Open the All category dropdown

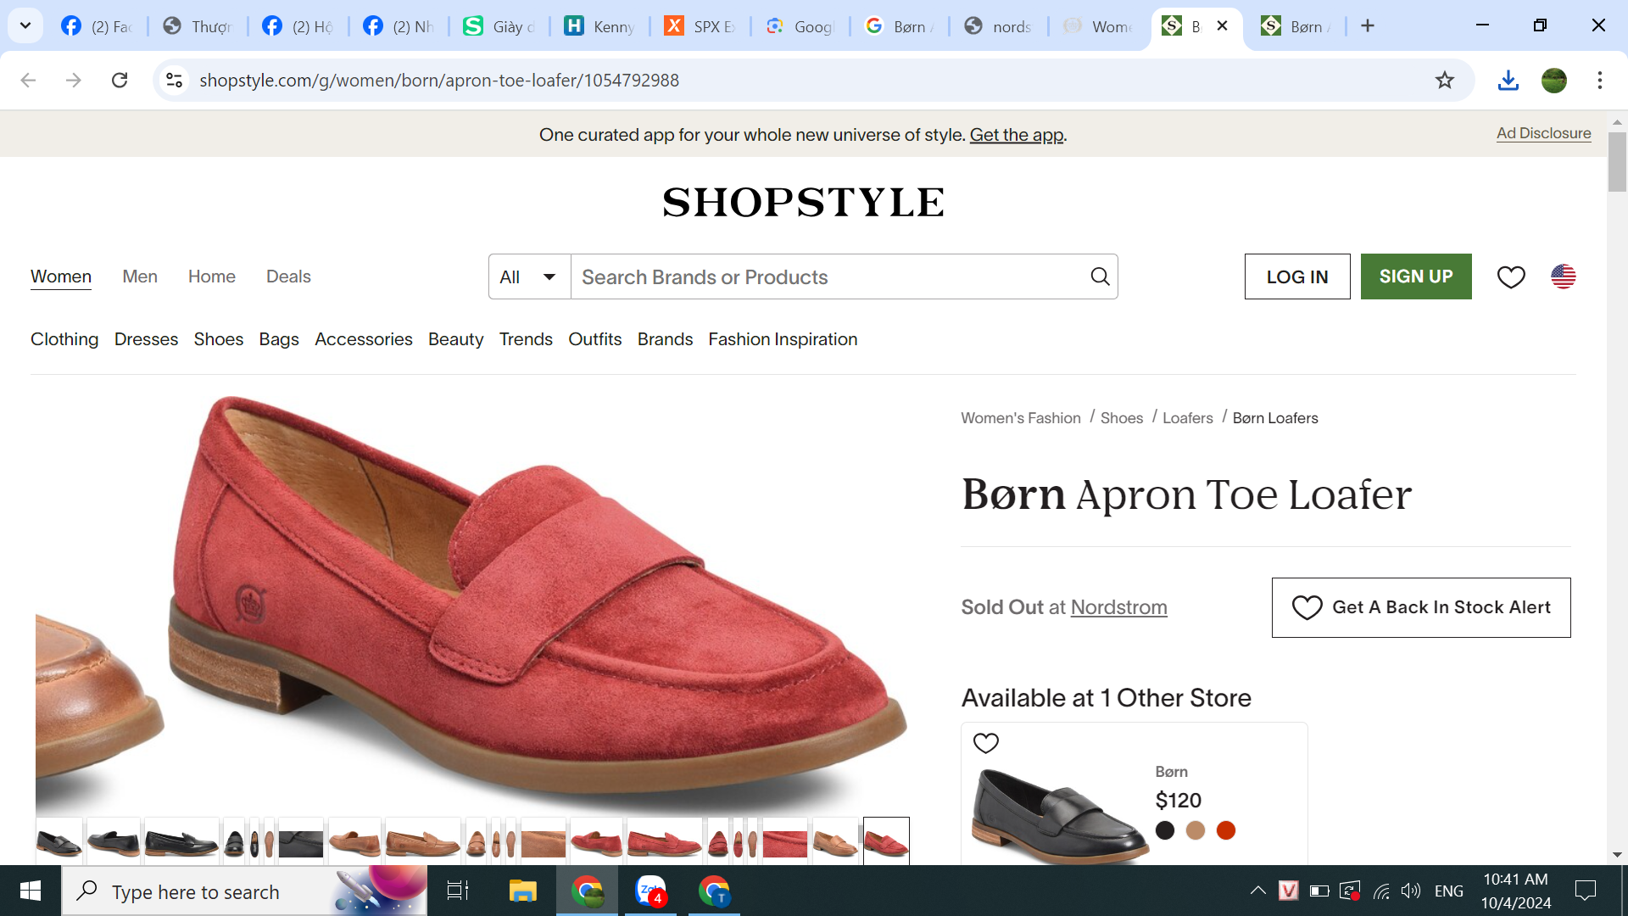[529, 277]
